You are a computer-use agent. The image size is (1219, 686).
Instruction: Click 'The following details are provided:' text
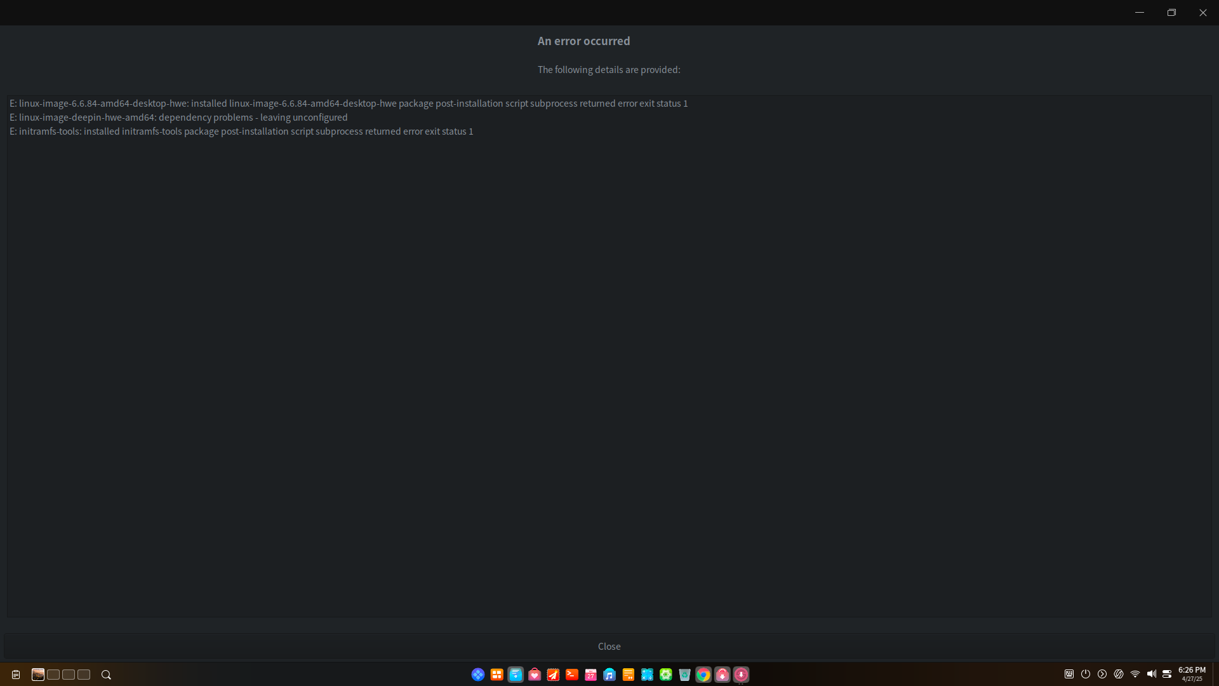pos(609,69)
